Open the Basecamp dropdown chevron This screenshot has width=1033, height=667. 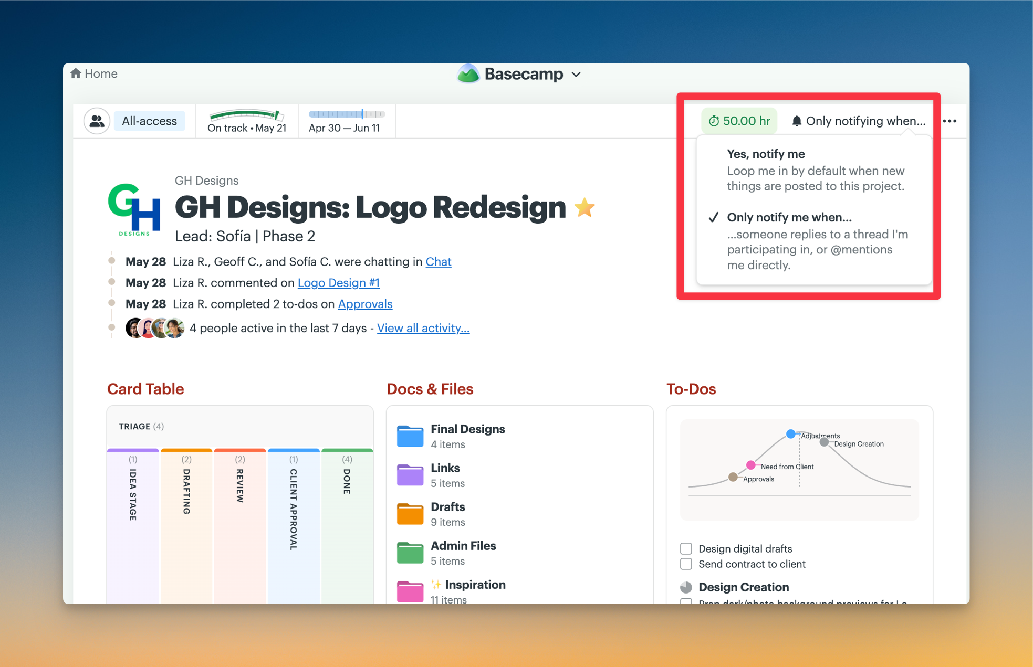[x=576, y=75]
